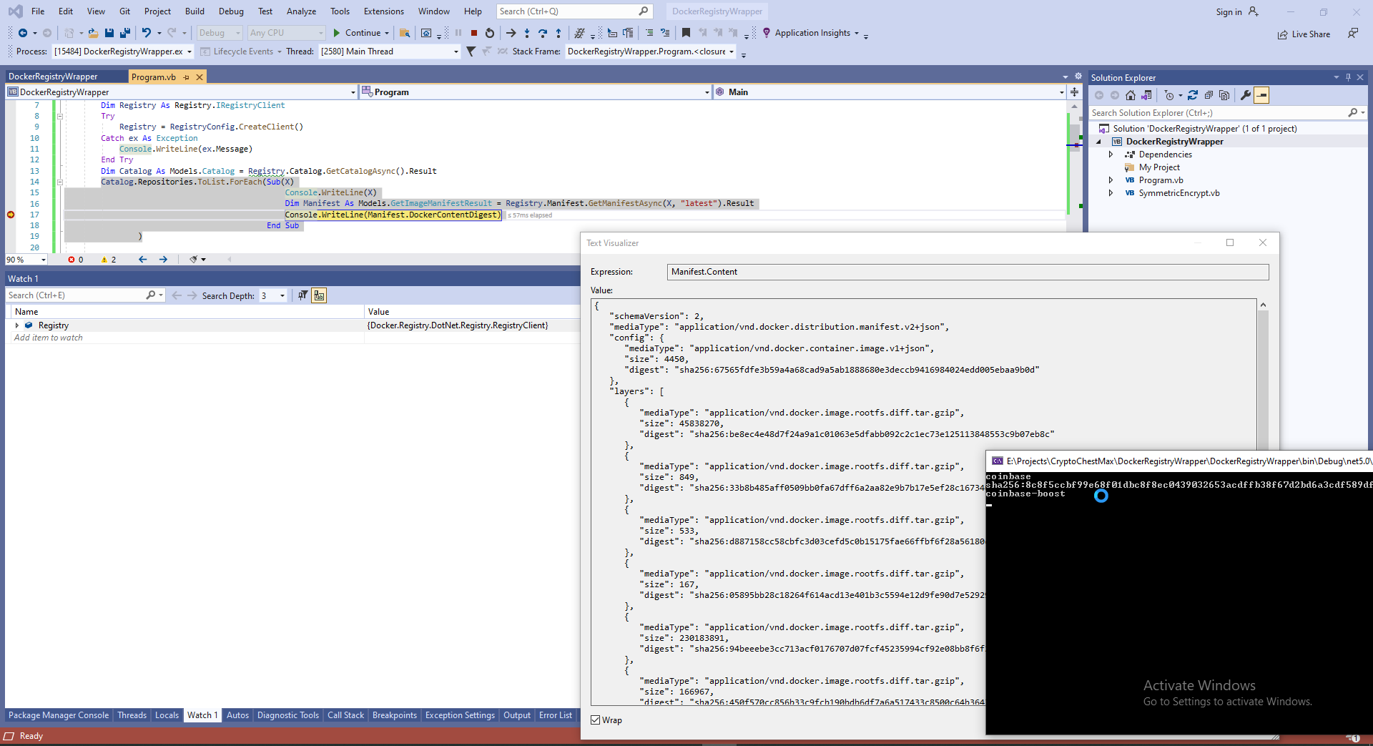
Task: Open the Search Depth dropdown
Action: pyautogui.click(x=272, y=295)
